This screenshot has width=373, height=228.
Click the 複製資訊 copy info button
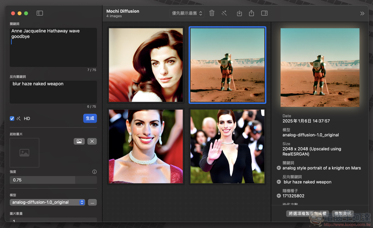pos(342,213)
